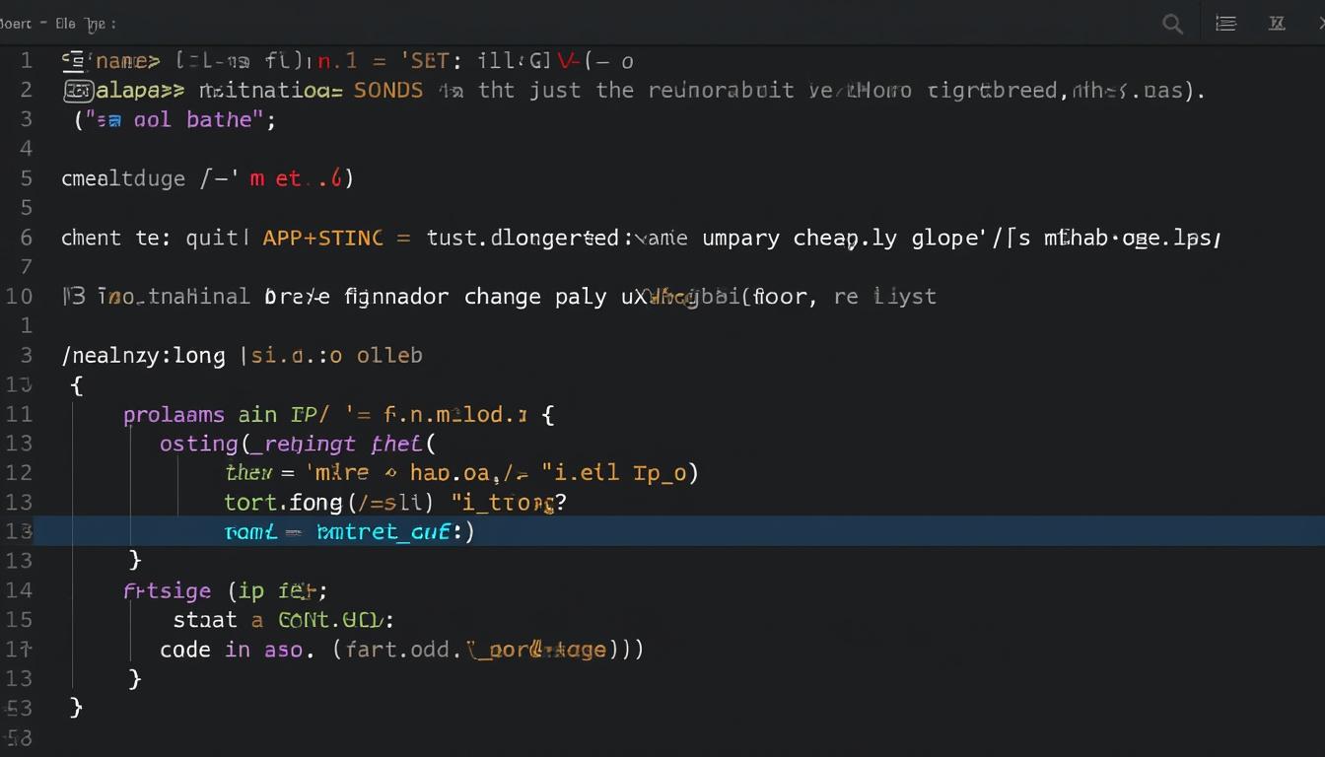This screenshot has height=757, width=1325.
Task: Click the token APP+STINC on line 6
Action: [x=322, y=238]
